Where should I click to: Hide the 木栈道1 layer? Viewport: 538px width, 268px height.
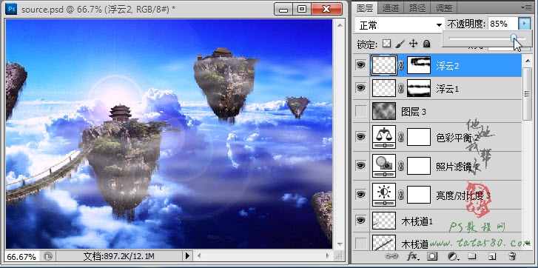360,221
